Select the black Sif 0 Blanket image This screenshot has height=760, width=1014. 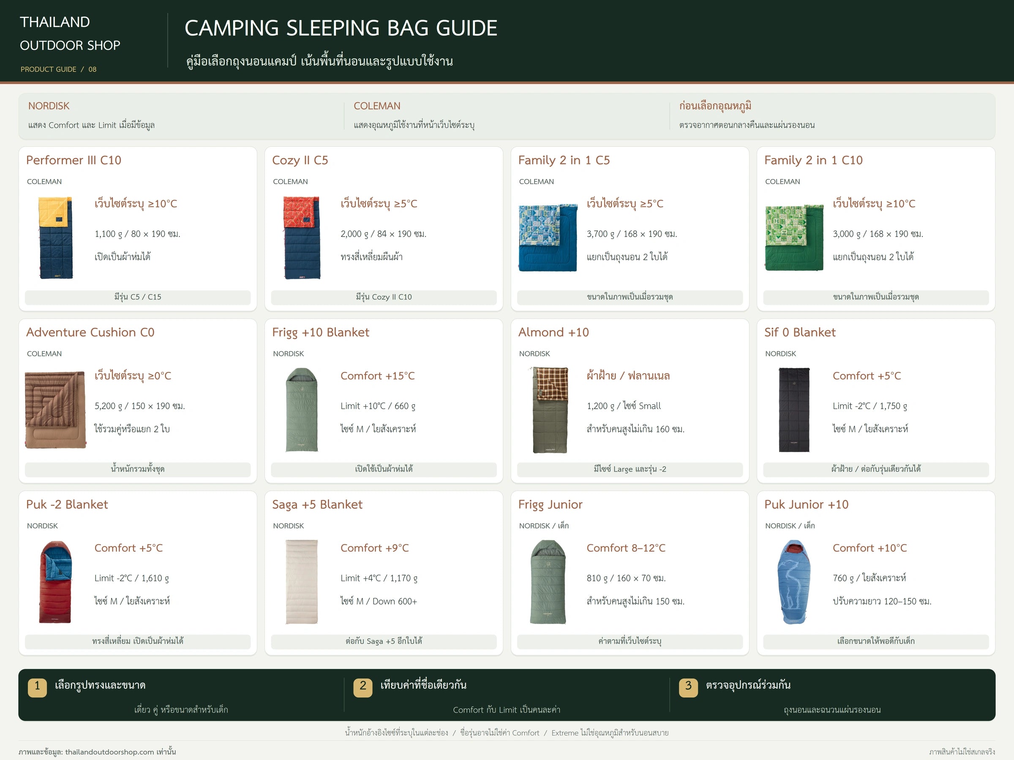coord(794,410)
